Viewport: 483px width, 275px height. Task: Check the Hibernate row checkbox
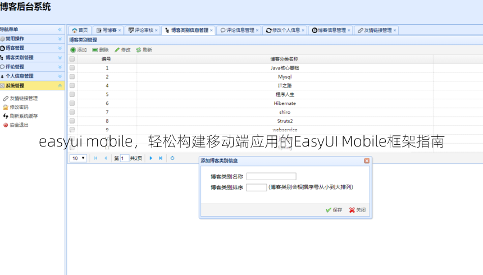click(x=72, y=103)
